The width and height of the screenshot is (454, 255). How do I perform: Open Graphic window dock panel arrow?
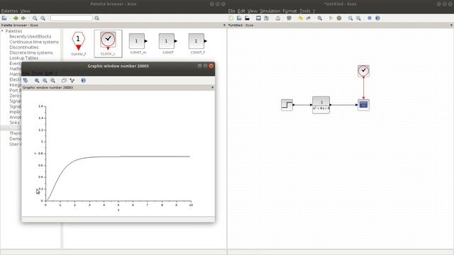[212, 88]
